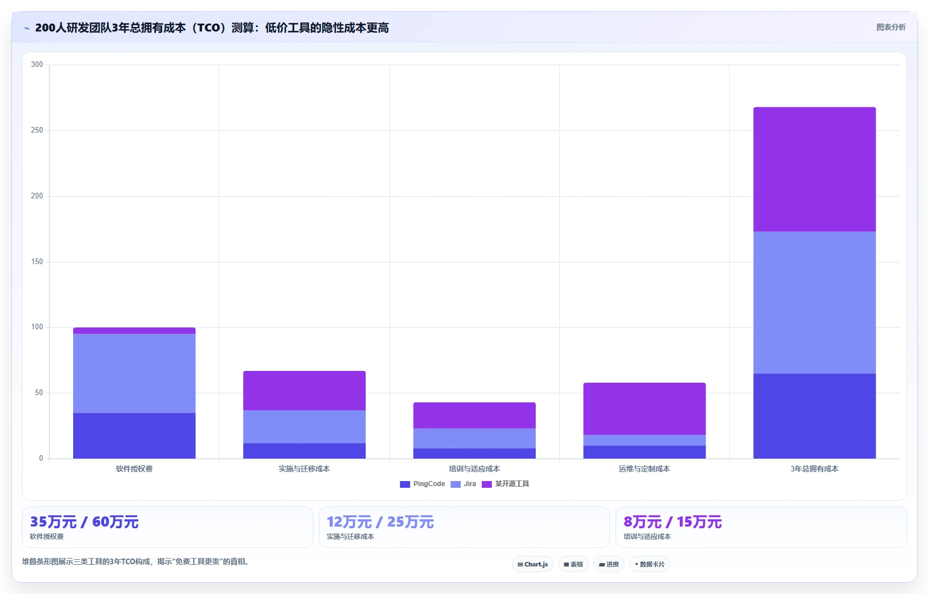
Task: Click the 数据卡片 pill tag
Action: click(x=649, y=564)
